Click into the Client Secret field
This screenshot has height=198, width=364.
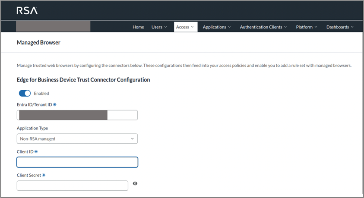coord(73,185)
